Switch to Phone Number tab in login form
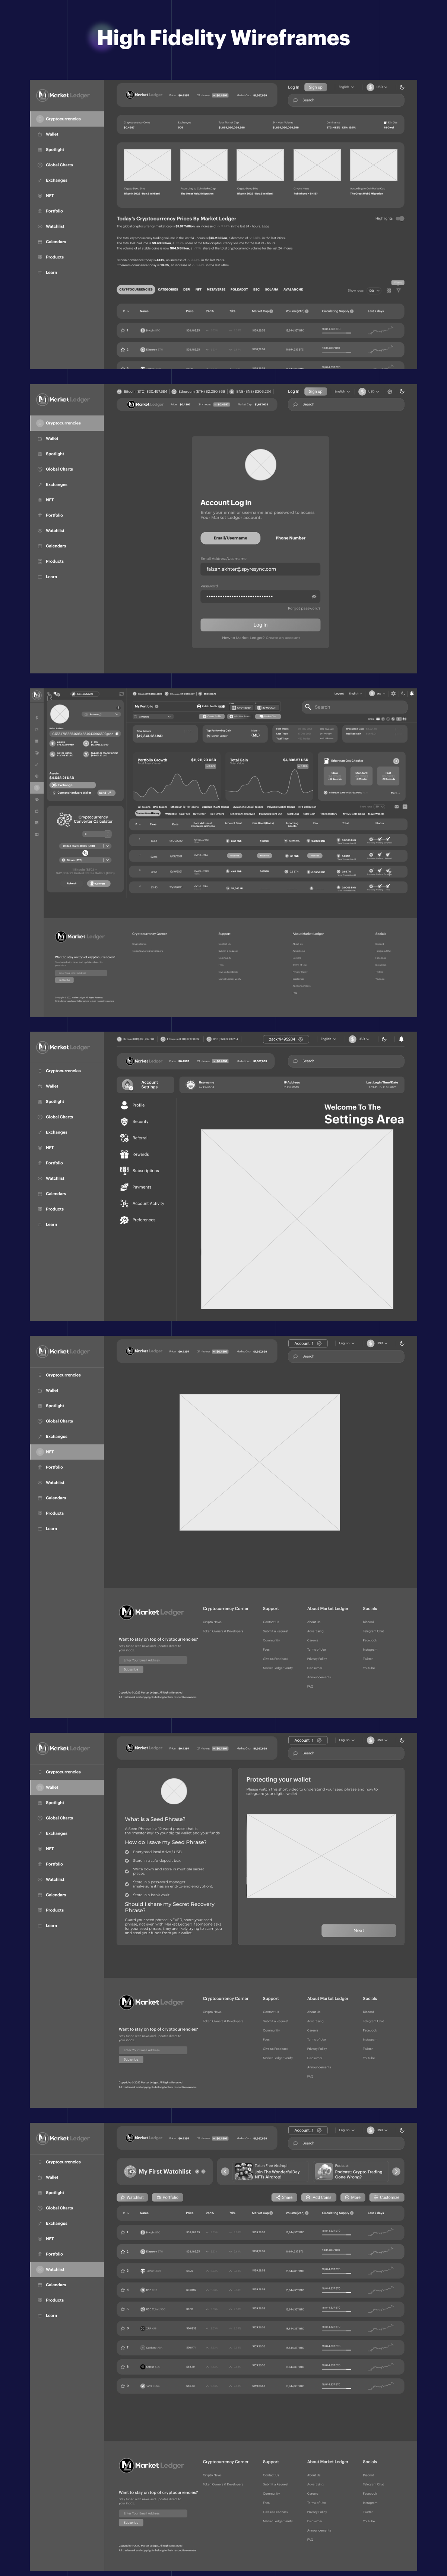447x2576 pixels. point(290,538)
